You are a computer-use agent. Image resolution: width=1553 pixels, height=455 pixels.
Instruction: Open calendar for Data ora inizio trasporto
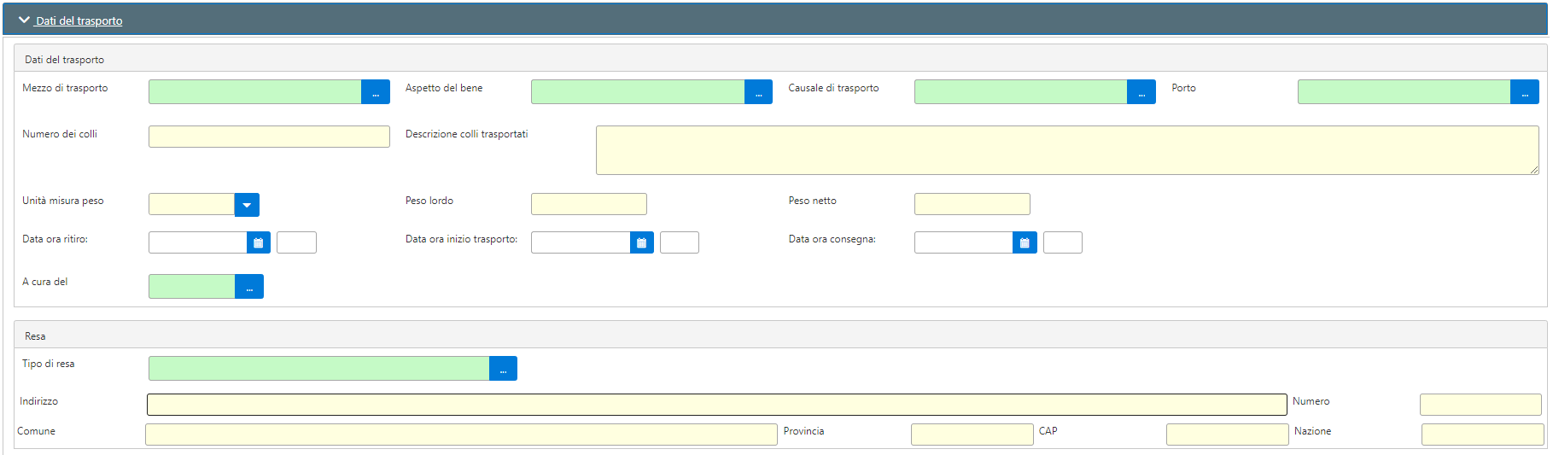pos(642,242)
